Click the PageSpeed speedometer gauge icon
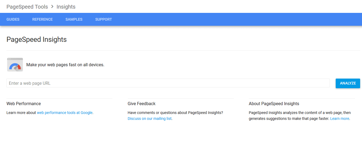 (15, 65)
